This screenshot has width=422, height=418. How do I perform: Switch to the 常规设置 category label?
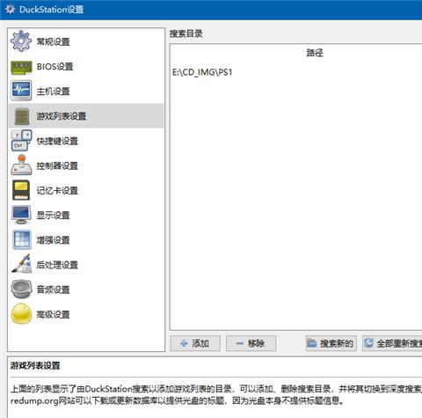[x=53, y=41]
